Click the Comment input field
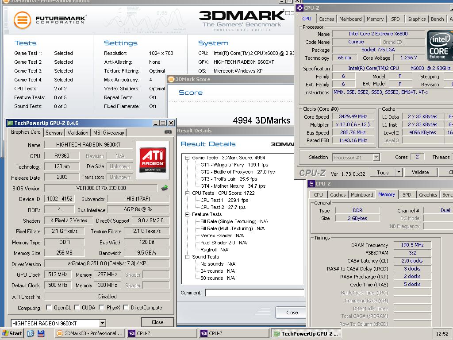This screenshot has width=453, height=340. [254, 293]
